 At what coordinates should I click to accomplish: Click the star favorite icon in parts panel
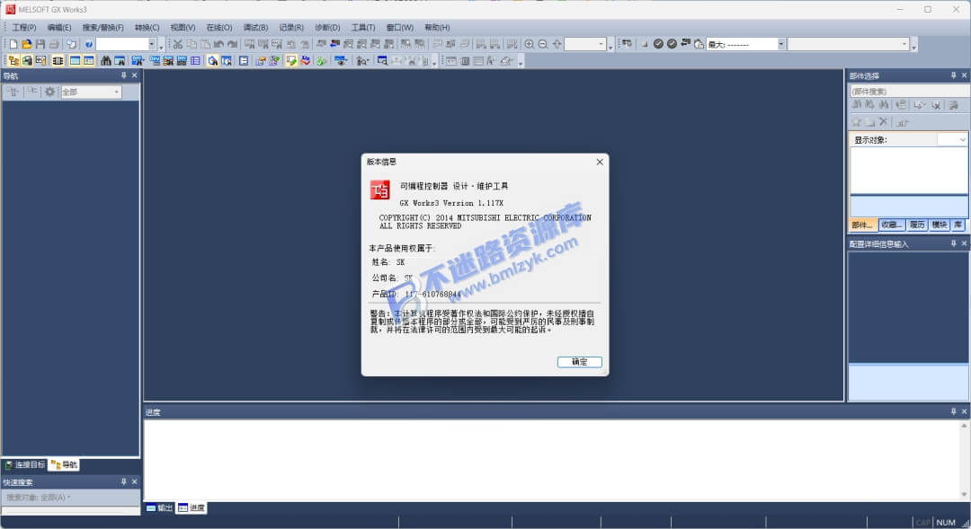tap(857, 122)
